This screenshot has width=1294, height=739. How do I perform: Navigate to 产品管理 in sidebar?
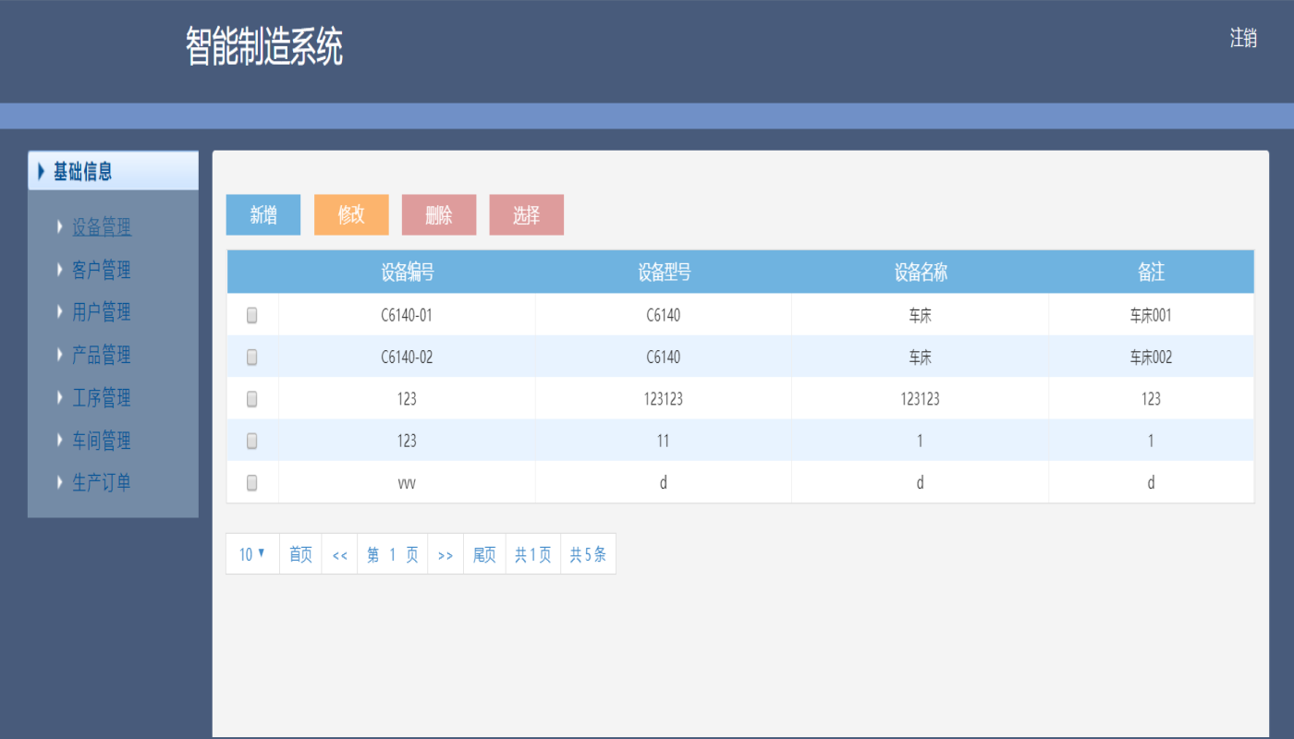(102, 355)
